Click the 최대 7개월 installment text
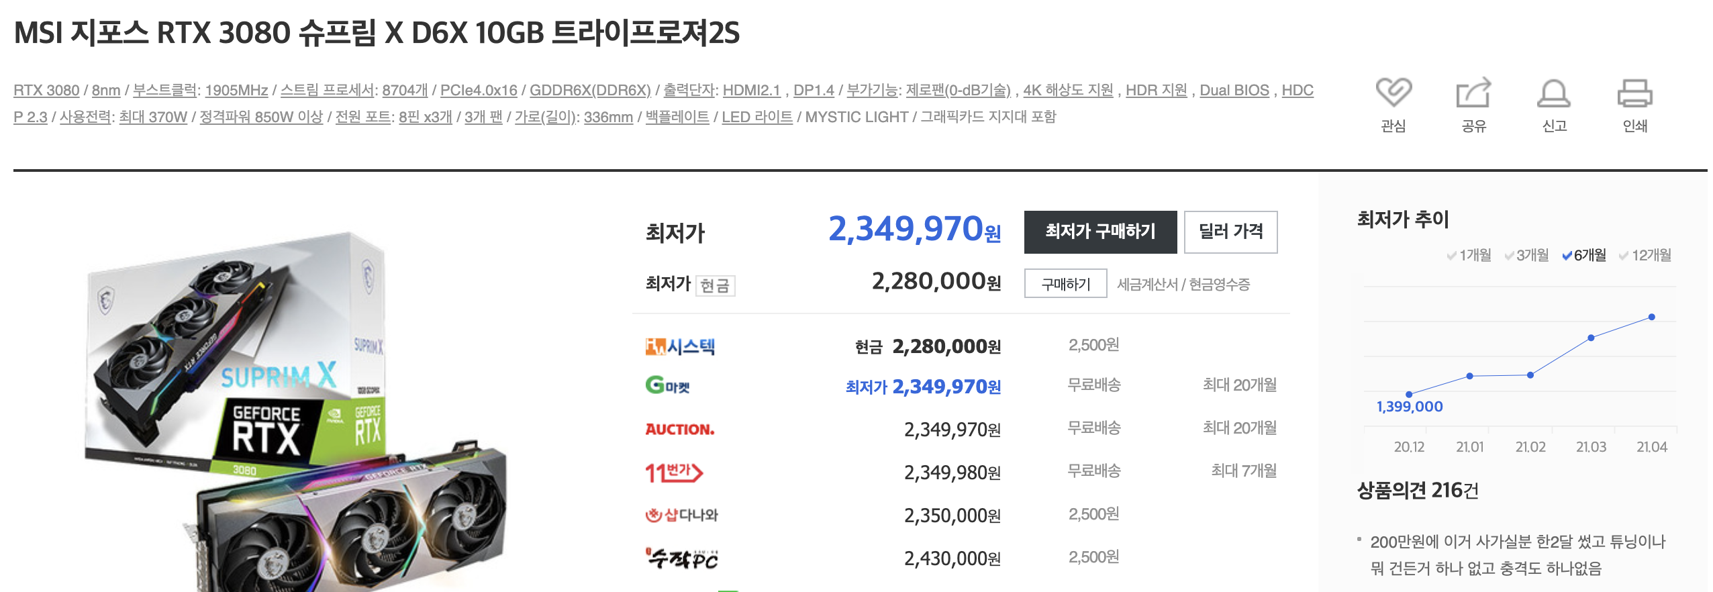Screen dimensions: 1713x592 (1244, 471)
